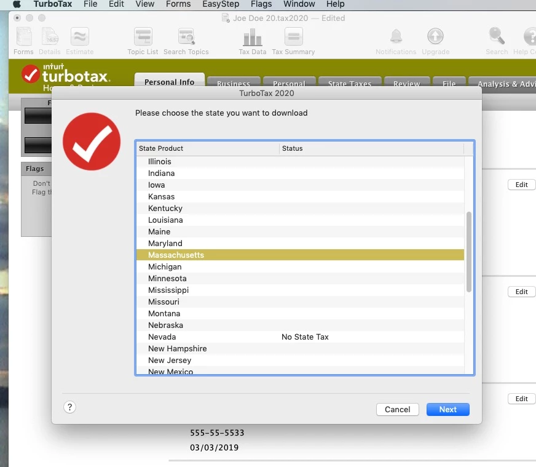Open the Apple menu

[17, 4]
